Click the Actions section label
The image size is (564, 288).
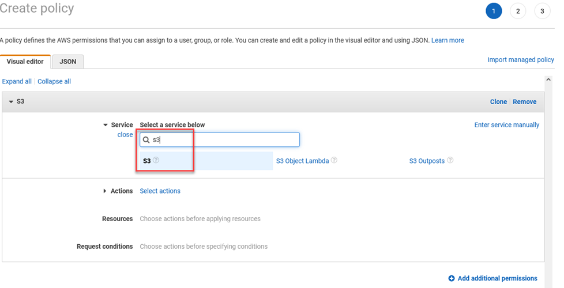(x=122, y=191)
